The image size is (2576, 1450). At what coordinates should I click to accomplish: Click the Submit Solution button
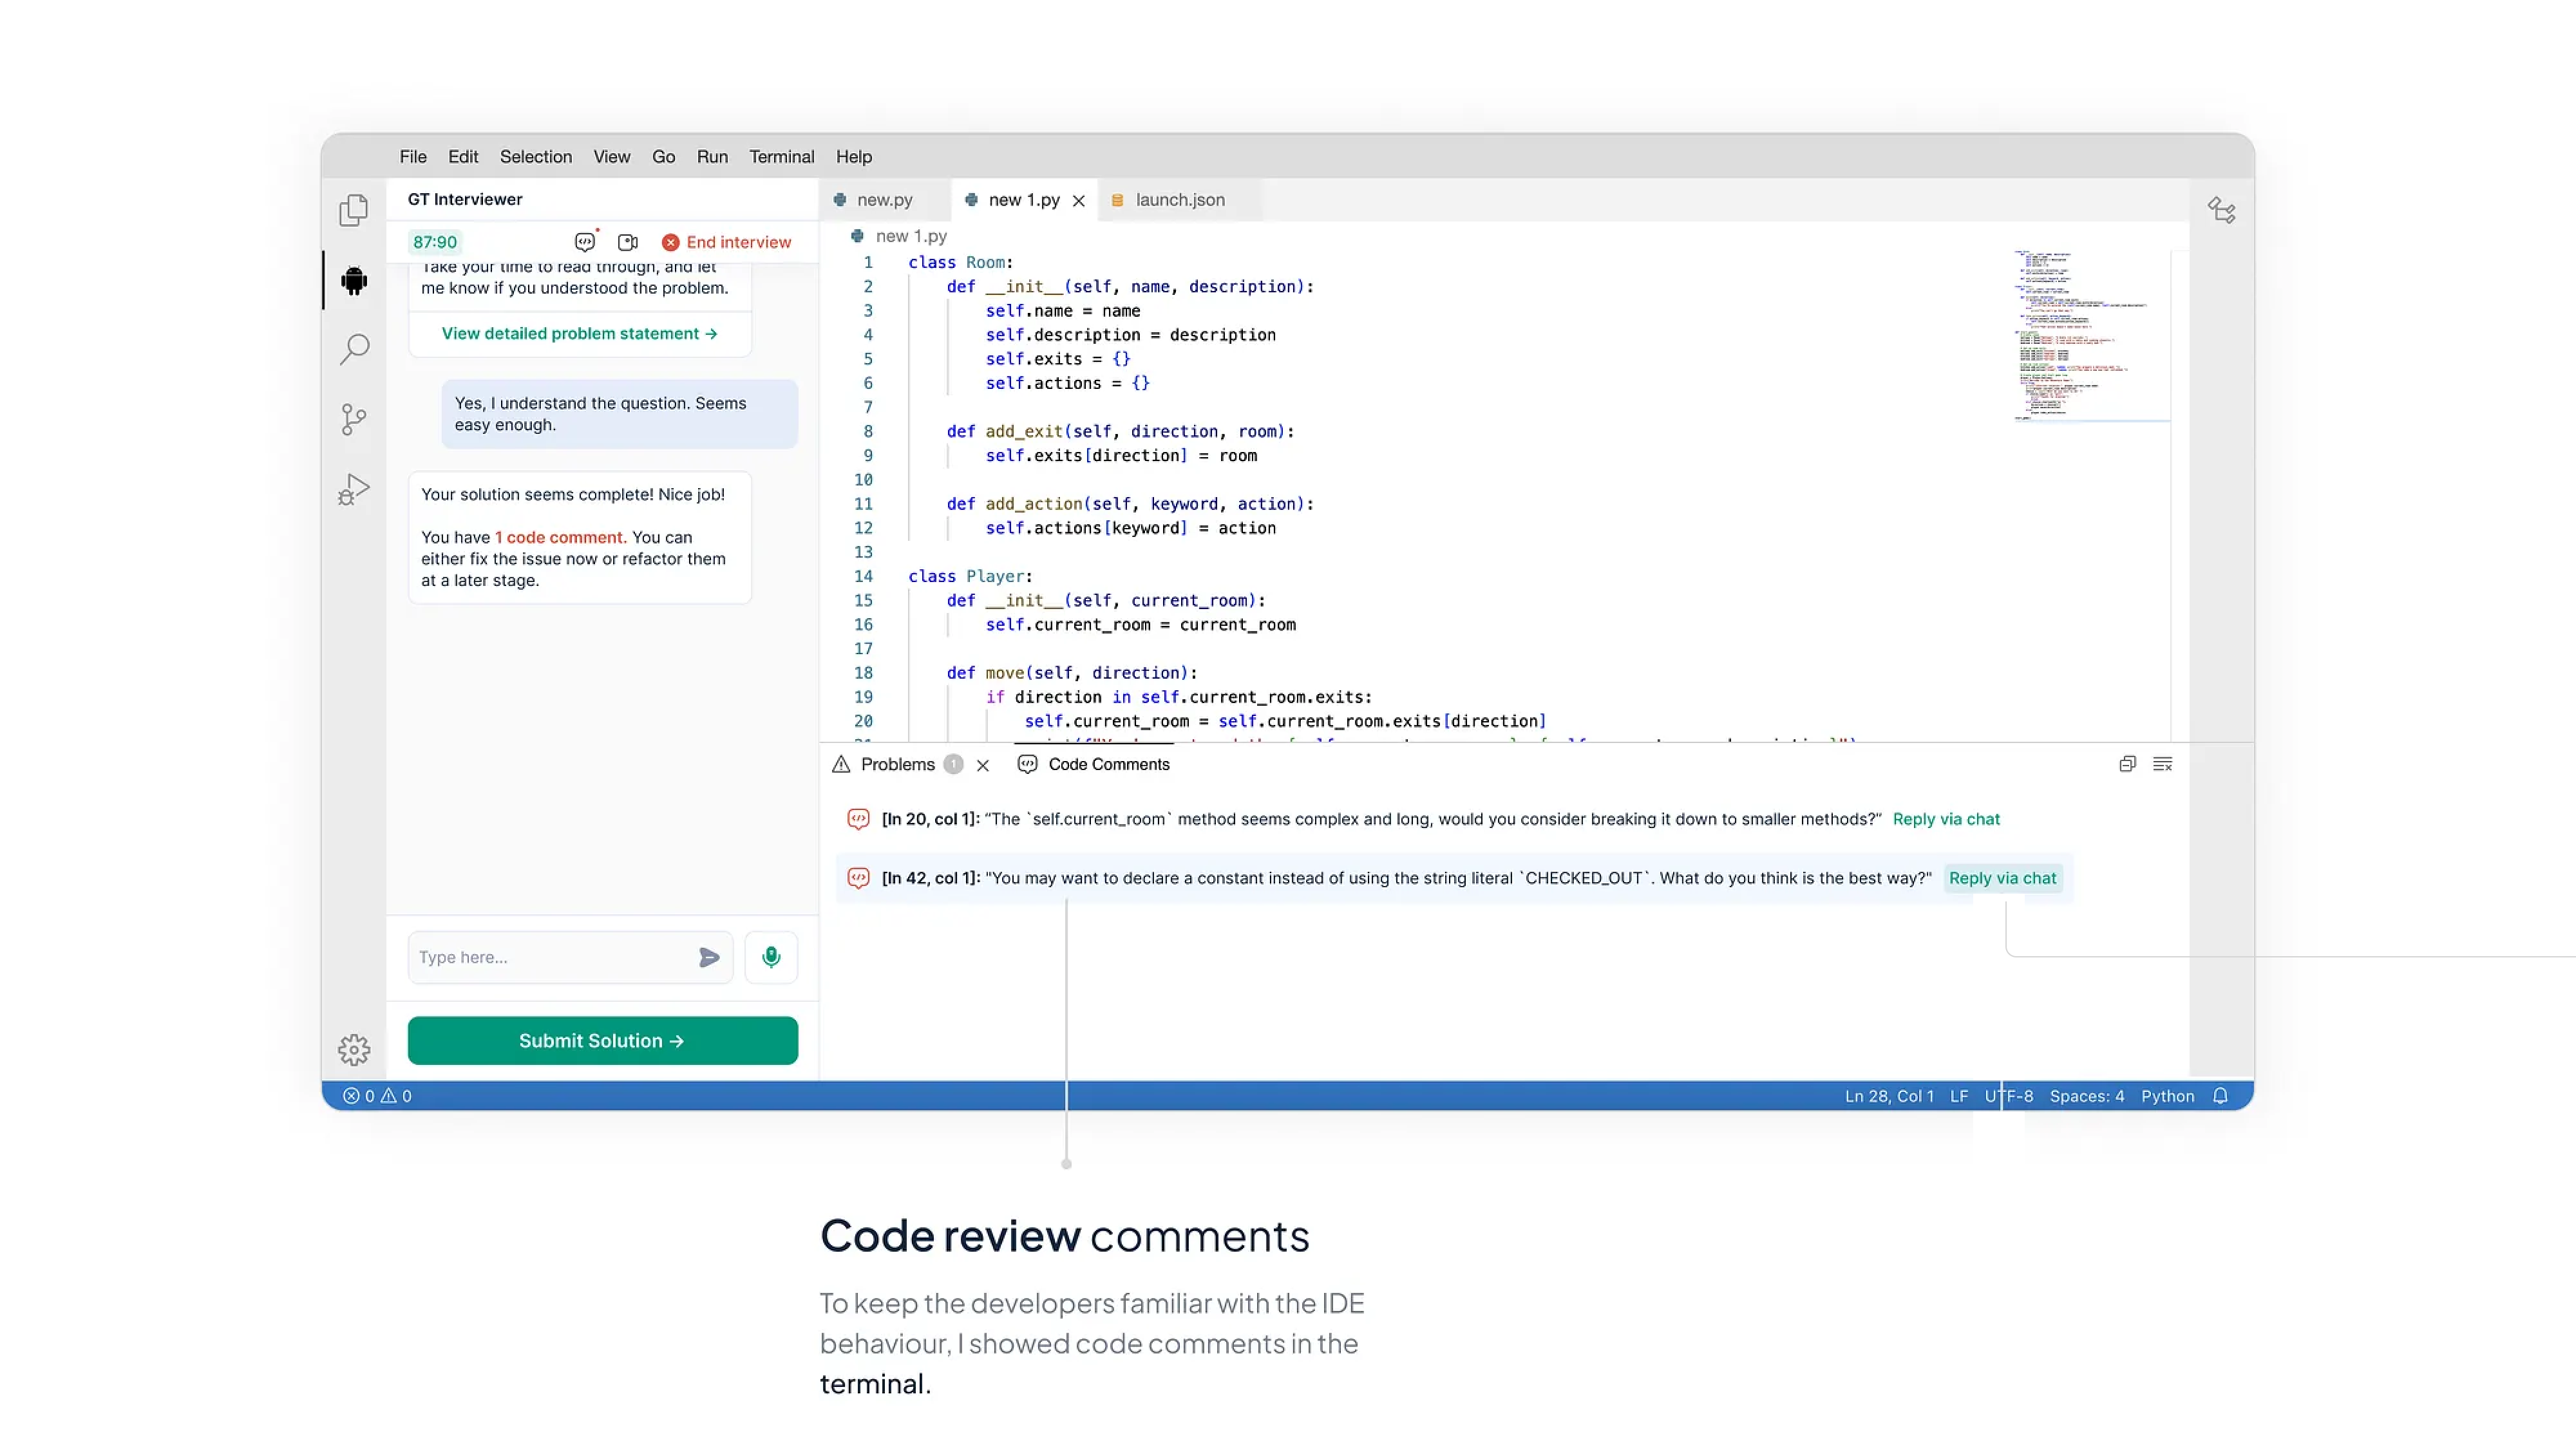pyautogui.click(x=602, y=1041)
